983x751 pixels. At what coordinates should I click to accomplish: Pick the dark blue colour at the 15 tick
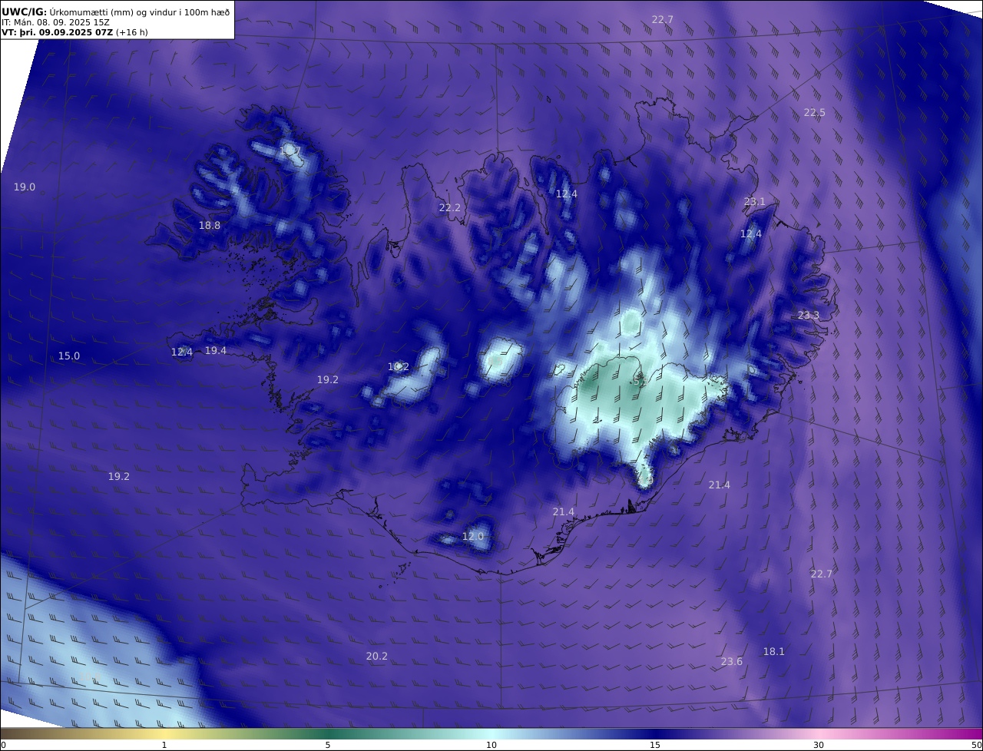(x=655, y=734)
